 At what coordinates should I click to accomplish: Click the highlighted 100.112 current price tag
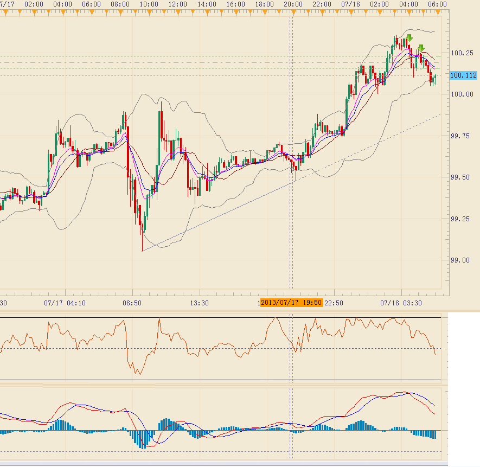point(463,75)
